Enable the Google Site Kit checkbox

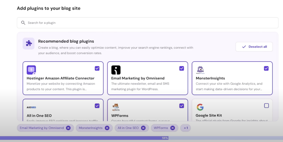click(266, 106)
